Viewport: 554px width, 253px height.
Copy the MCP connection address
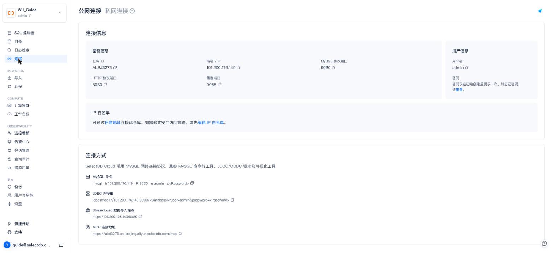click(181, 234)
